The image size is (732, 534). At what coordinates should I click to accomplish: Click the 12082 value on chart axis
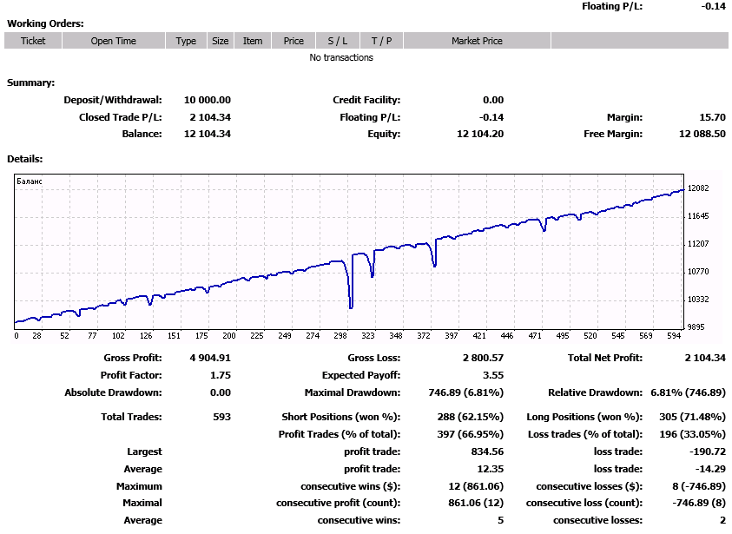pyautogui.click(x=699, y=188)
